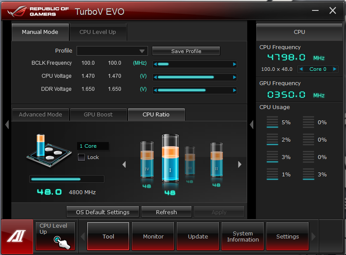Select the CPU monitor panel tab
Screen dimensions: 346x255
299,32
